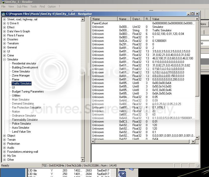This screenshot has width=209, height=177.
Task: Sort by the Value column header
Action: 173,19
